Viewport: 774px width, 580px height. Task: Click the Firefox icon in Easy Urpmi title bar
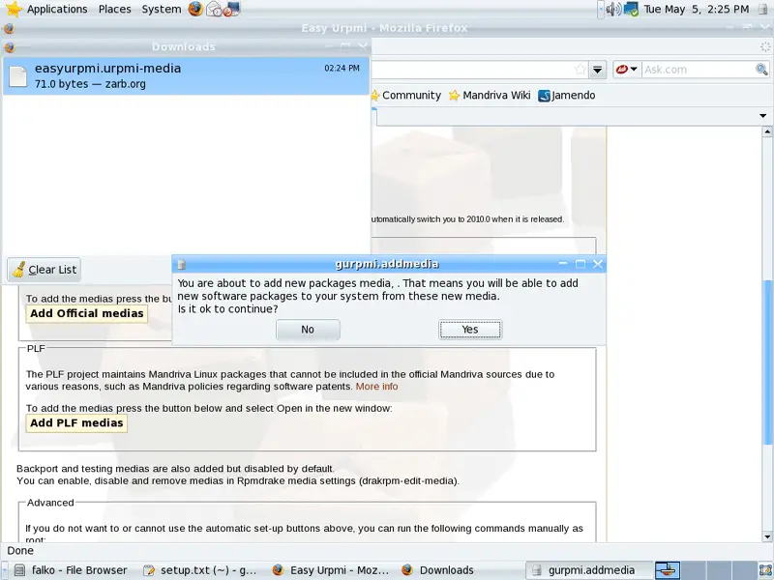(9, 28)
